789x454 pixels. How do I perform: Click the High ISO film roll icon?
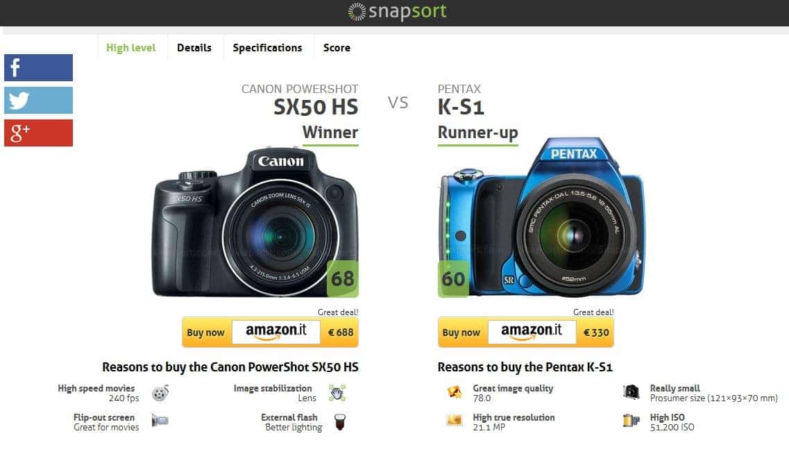tap(631, 420)
